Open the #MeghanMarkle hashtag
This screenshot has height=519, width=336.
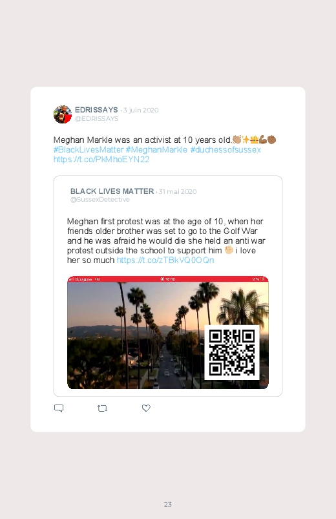156,149
